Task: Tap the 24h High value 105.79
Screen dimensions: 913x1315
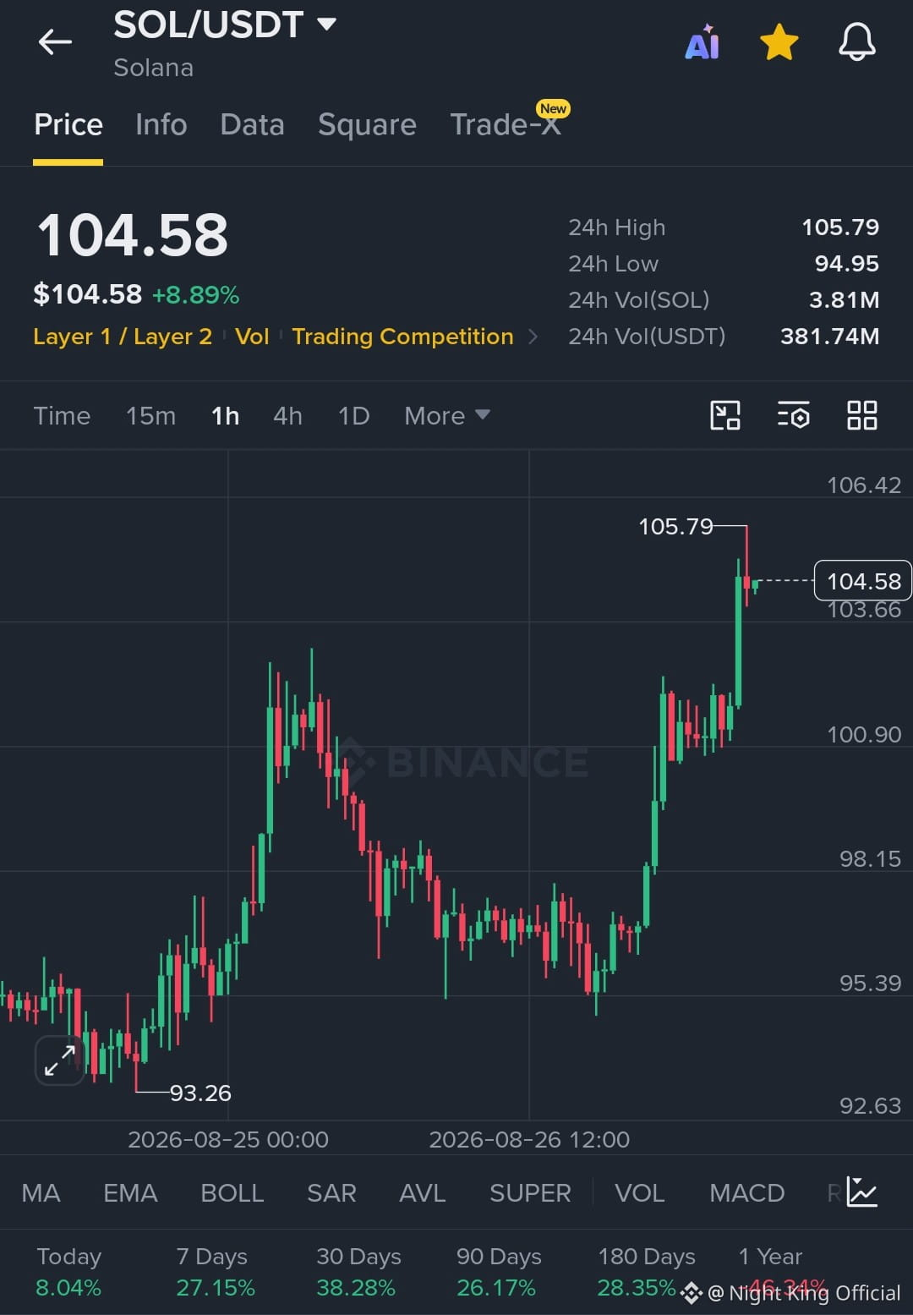Action: pyautogui.click(x=839, y=227)
